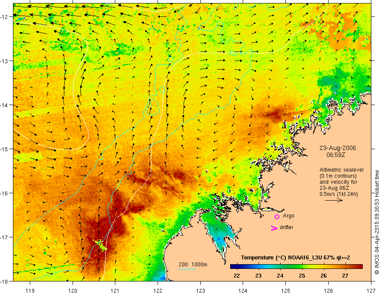Click the "drifter" legend label
Screen dimensions: 380x294
[x=286, y=227]
